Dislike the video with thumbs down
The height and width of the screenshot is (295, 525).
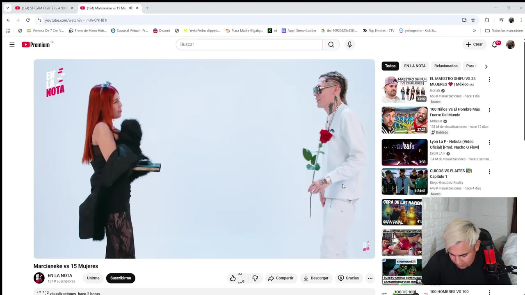tap(255, 278)
